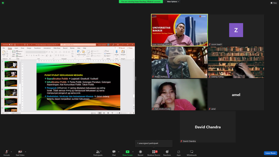Viewport: 279px width, 157px height.
Task: Select David Chandra's participant tile
Action: pos(208,127)
